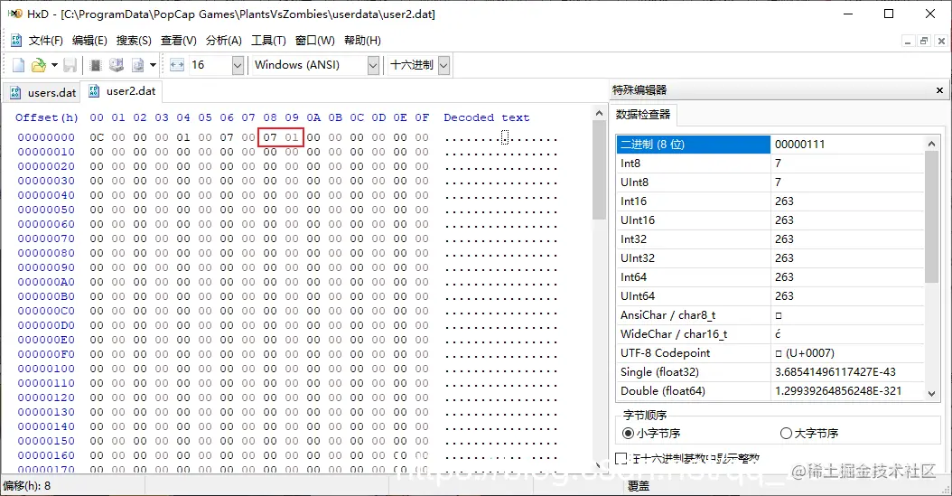Image resolution: width=952 pixels, height=496 pixels.
Task: Click the WideChar / char16_t row
Action: coord(770,334)
